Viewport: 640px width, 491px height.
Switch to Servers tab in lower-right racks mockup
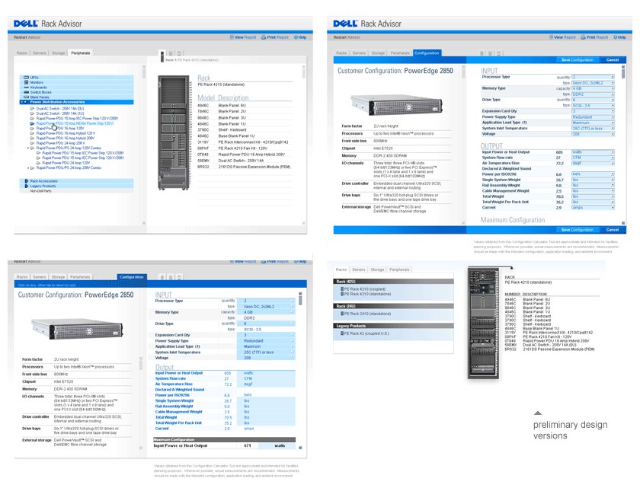359,269
